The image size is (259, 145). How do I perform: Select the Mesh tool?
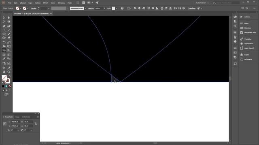[x=4, y=55]
